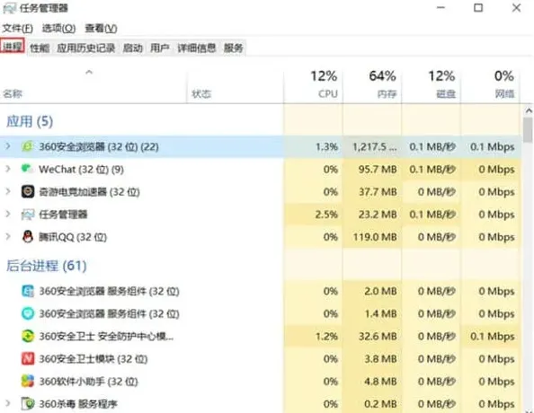Switch to the 应用历史记录 tab
534x413 pixels.
85,48
